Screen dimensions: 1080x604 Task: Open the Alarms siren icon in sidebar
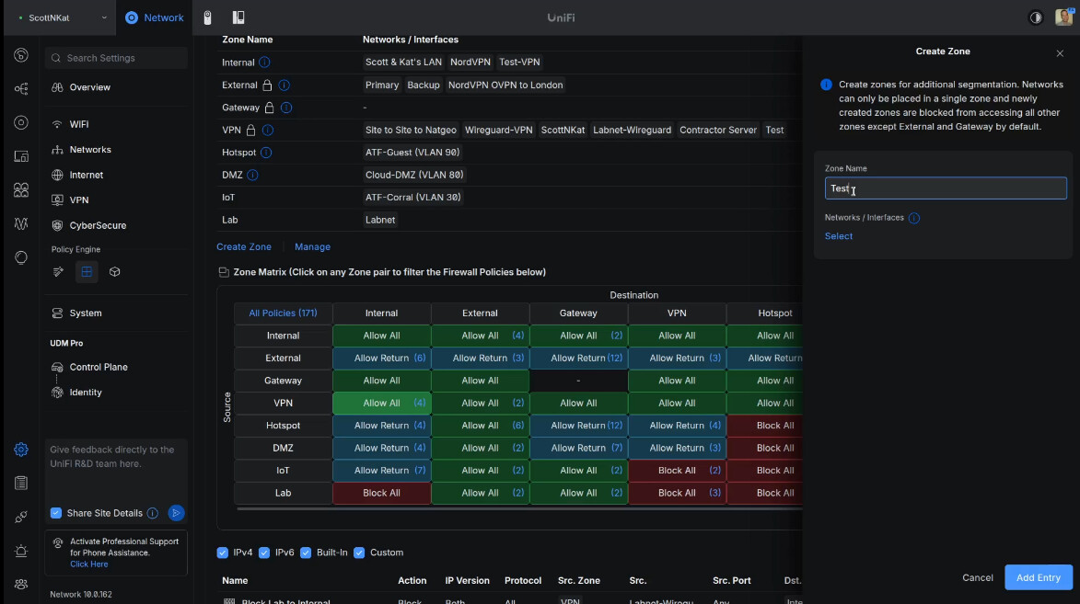point(21,551)
